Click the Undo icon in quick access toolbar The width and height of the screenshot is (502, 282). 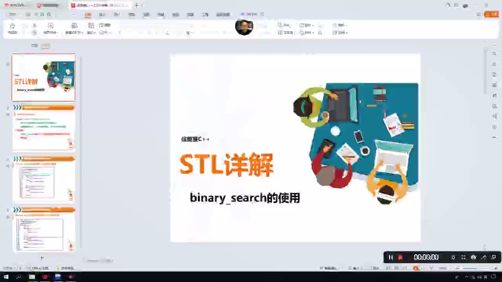point(42,14)
